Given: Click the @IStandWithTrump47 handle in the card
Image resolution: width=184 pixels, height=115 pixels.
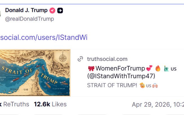Looking at the screenshot, I should click(121, 76).
